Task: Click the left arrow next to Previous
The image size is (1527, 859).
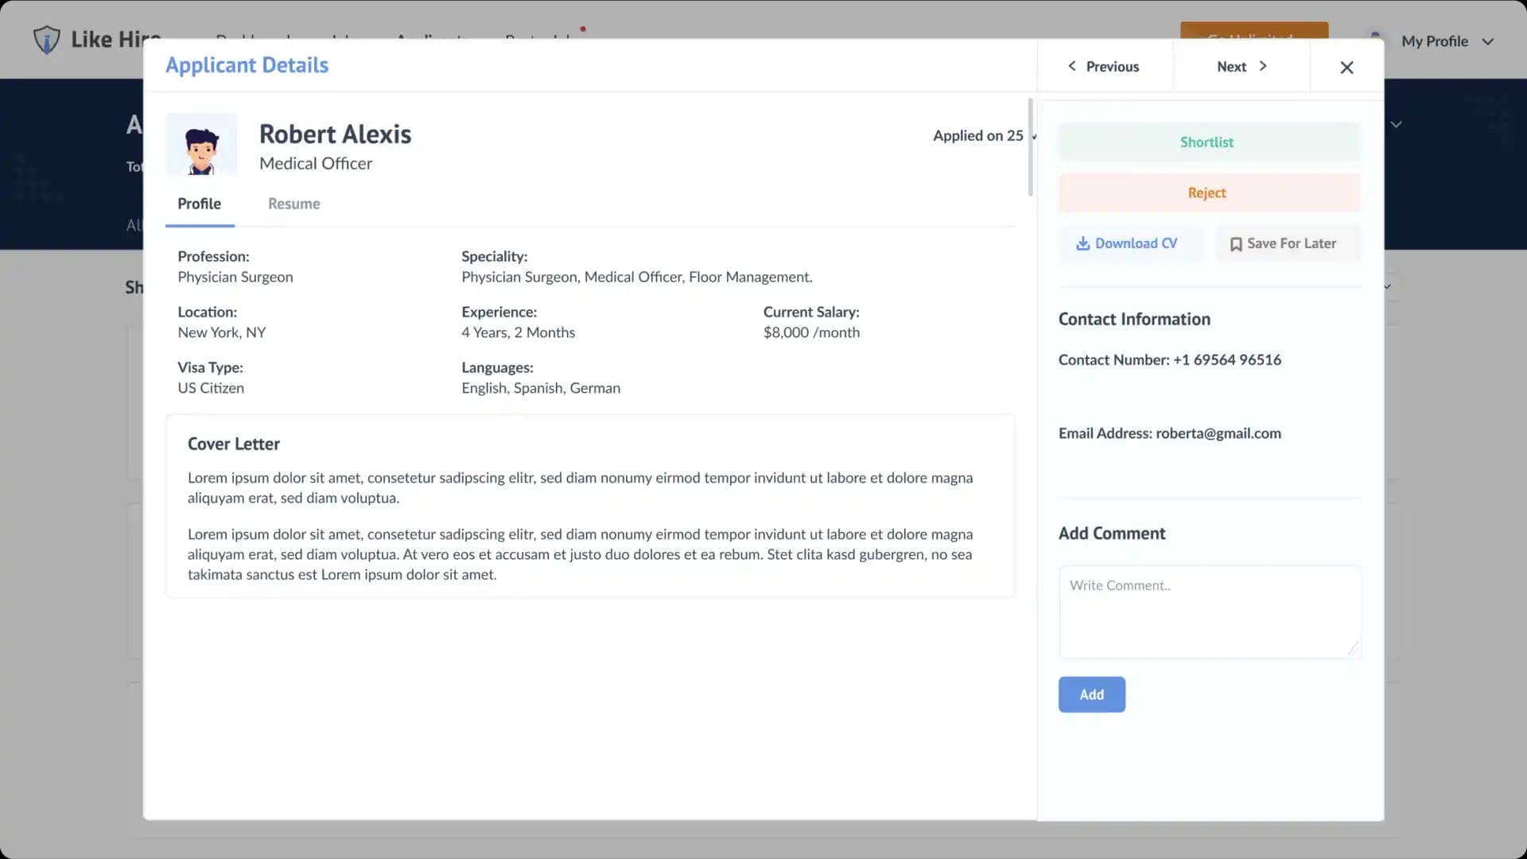Action: coord(1071,67)
